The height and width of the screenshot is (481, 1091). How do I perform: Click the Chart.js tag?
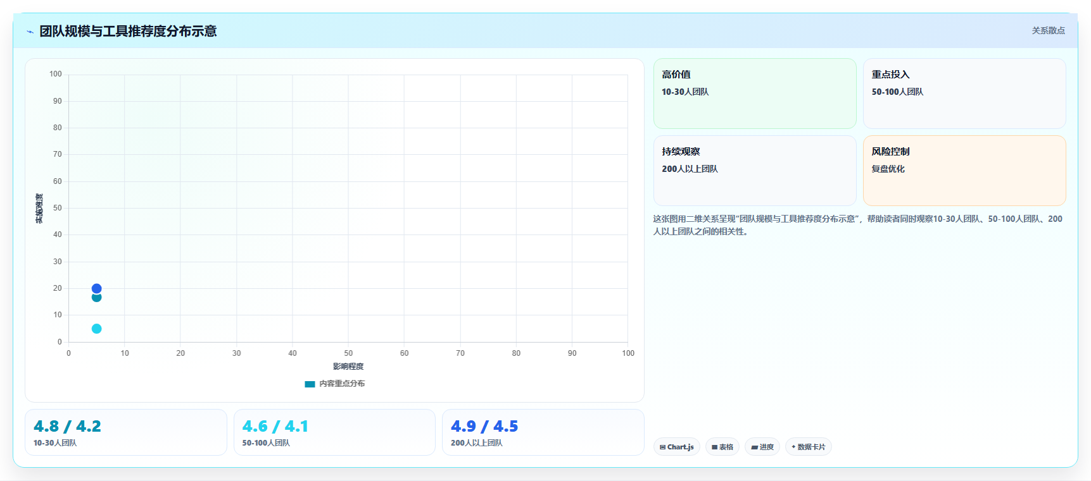pyautogui.click(x=676, y=447)
